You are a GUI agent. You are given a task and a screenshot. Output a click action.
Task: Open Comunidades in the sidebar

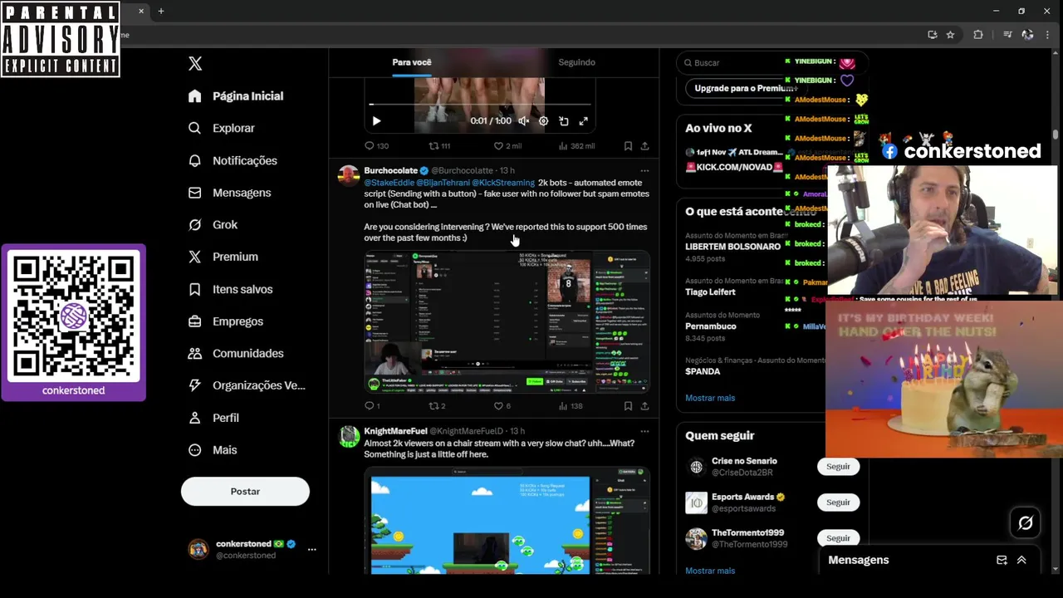click(236, 353)
